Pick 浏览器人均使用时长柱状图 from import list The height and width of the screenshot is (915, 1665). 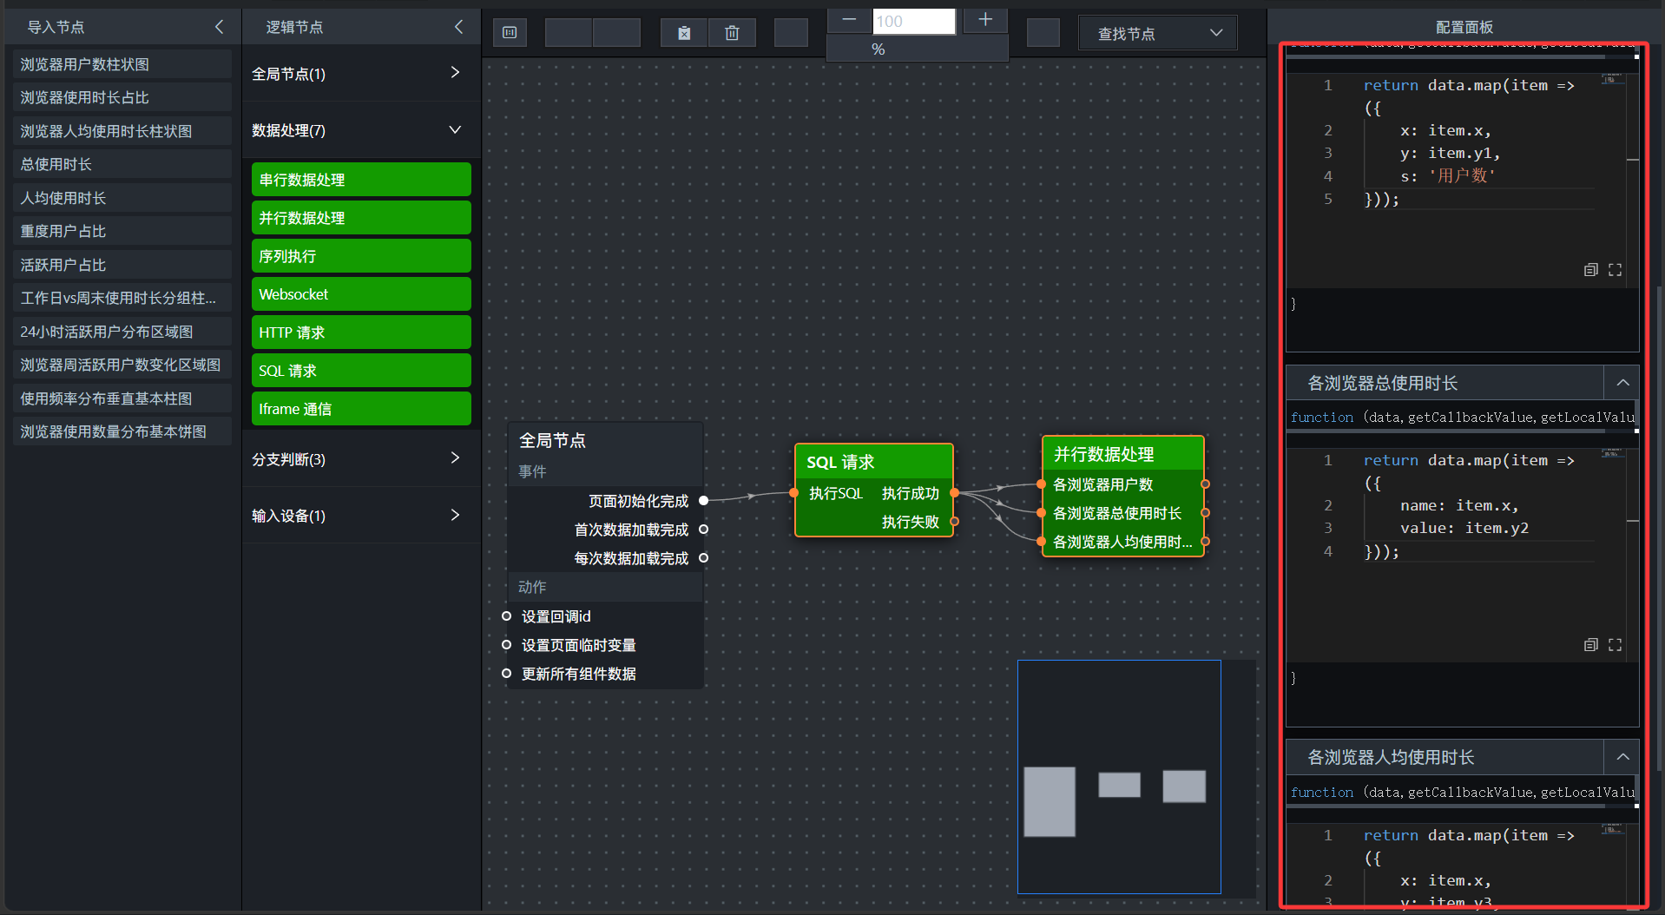tap(122, 131)
